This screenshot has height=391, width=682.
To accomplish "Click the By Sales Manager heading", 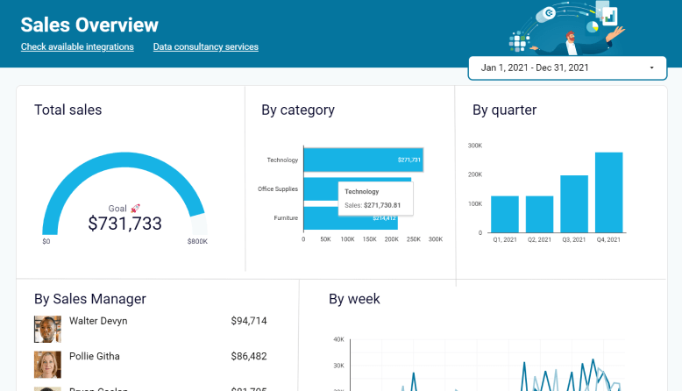I will [x=90, y=299].
